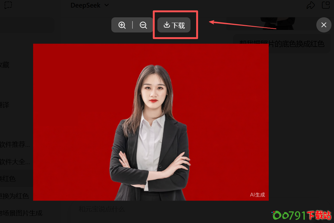Screen dimensions: 334x223
Task: Click the zoom out magnifier icon
Action: [144, 25]
